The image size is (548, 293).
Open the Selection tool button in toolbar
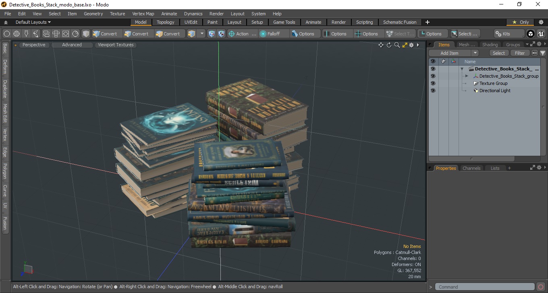click(x=465, y=34)
